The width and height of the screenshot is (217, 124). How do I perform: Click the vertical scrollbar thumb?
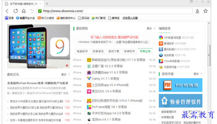coord(209,55)
